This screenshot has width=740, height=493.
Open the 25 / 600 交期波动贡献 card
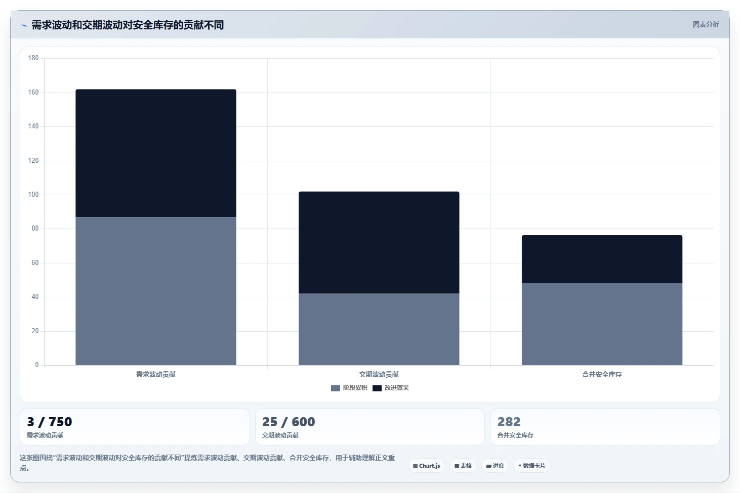[370, 427]
